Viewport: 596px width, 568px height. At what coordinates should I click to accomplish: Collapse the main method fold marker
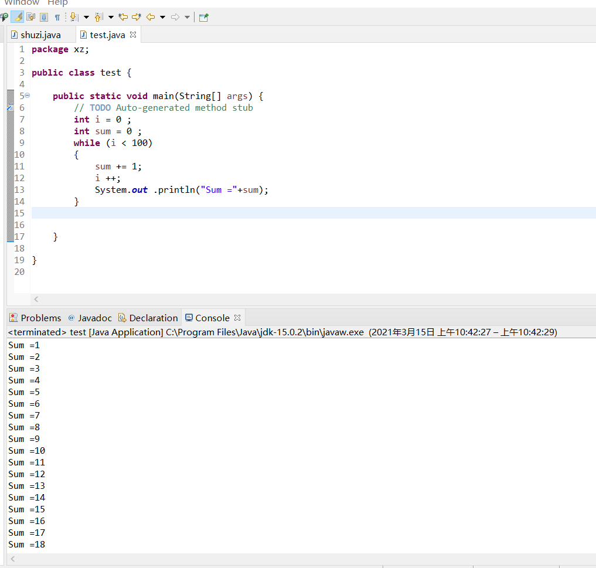click(28, 96)
